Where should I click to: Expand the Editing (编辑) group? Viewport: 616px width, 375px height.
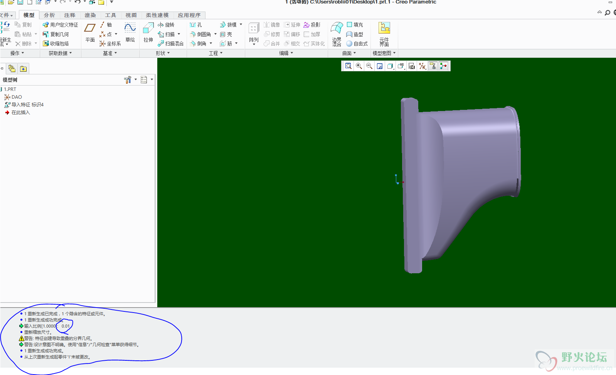(286, 53)
